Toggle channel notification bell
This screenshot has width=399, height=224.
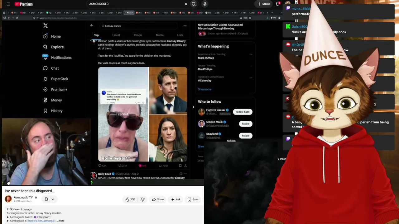pyautogui.click(x=46, y=199)
